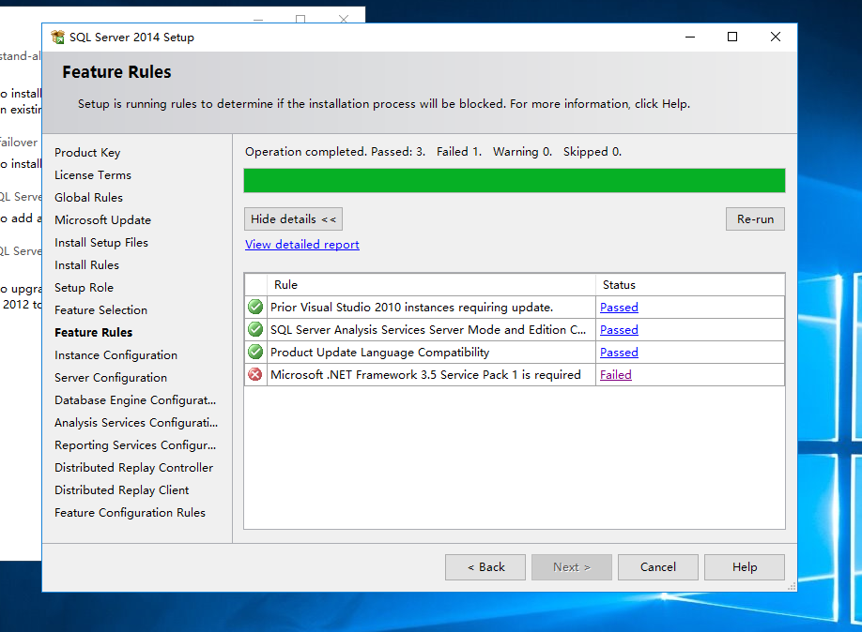Click the Next button
This screenshot has width=862, height=632.
[571, 566]
